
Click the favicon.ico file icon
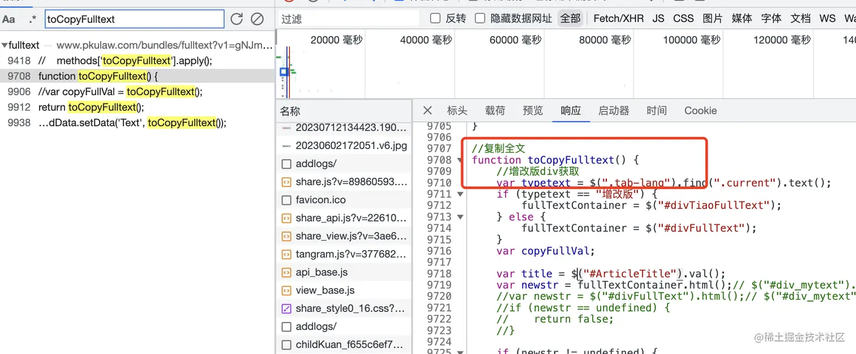(x=286, y=201)
